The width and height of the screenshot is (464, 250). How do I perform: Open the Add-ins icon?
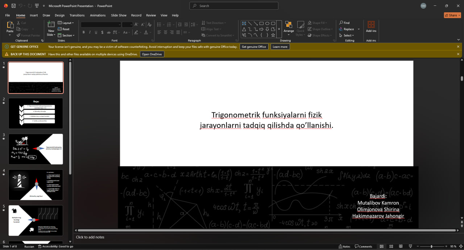371,24
